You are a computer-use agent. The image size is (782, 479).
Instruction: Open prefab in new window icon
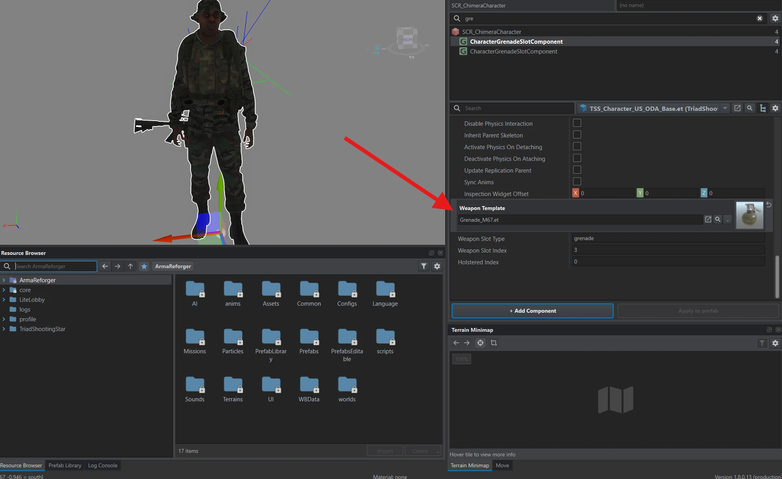(737, 108)
